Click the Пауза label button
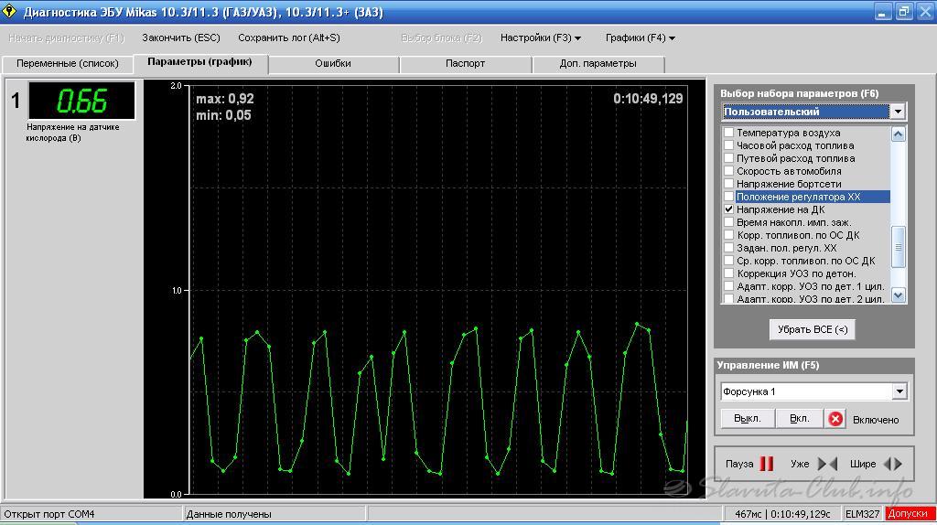Viewport: 937px width, 525px height. [x=739, y=464]
